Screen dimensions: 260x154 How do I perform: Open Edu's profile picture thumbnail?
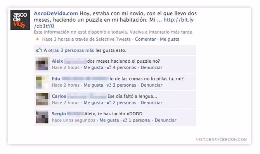(x=42, y=82)
